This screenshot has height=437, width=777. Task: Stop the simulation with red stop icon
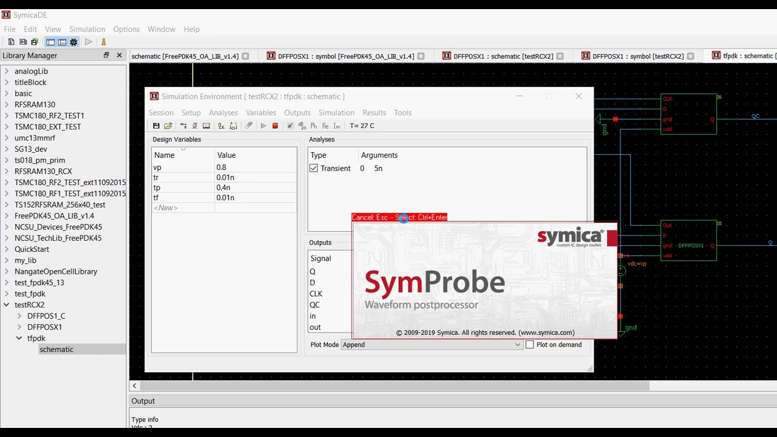coord(275,126)
